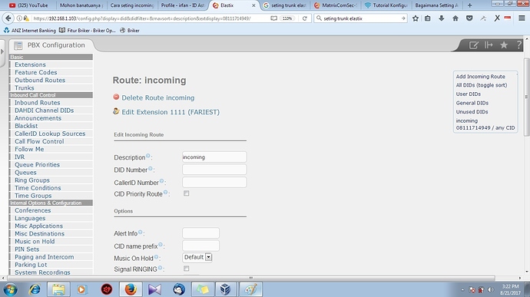The height and width of the screenshot is (297, 530).
Task: Switch to seting trunk elastix Google tab
Action: tap(286, 5)
